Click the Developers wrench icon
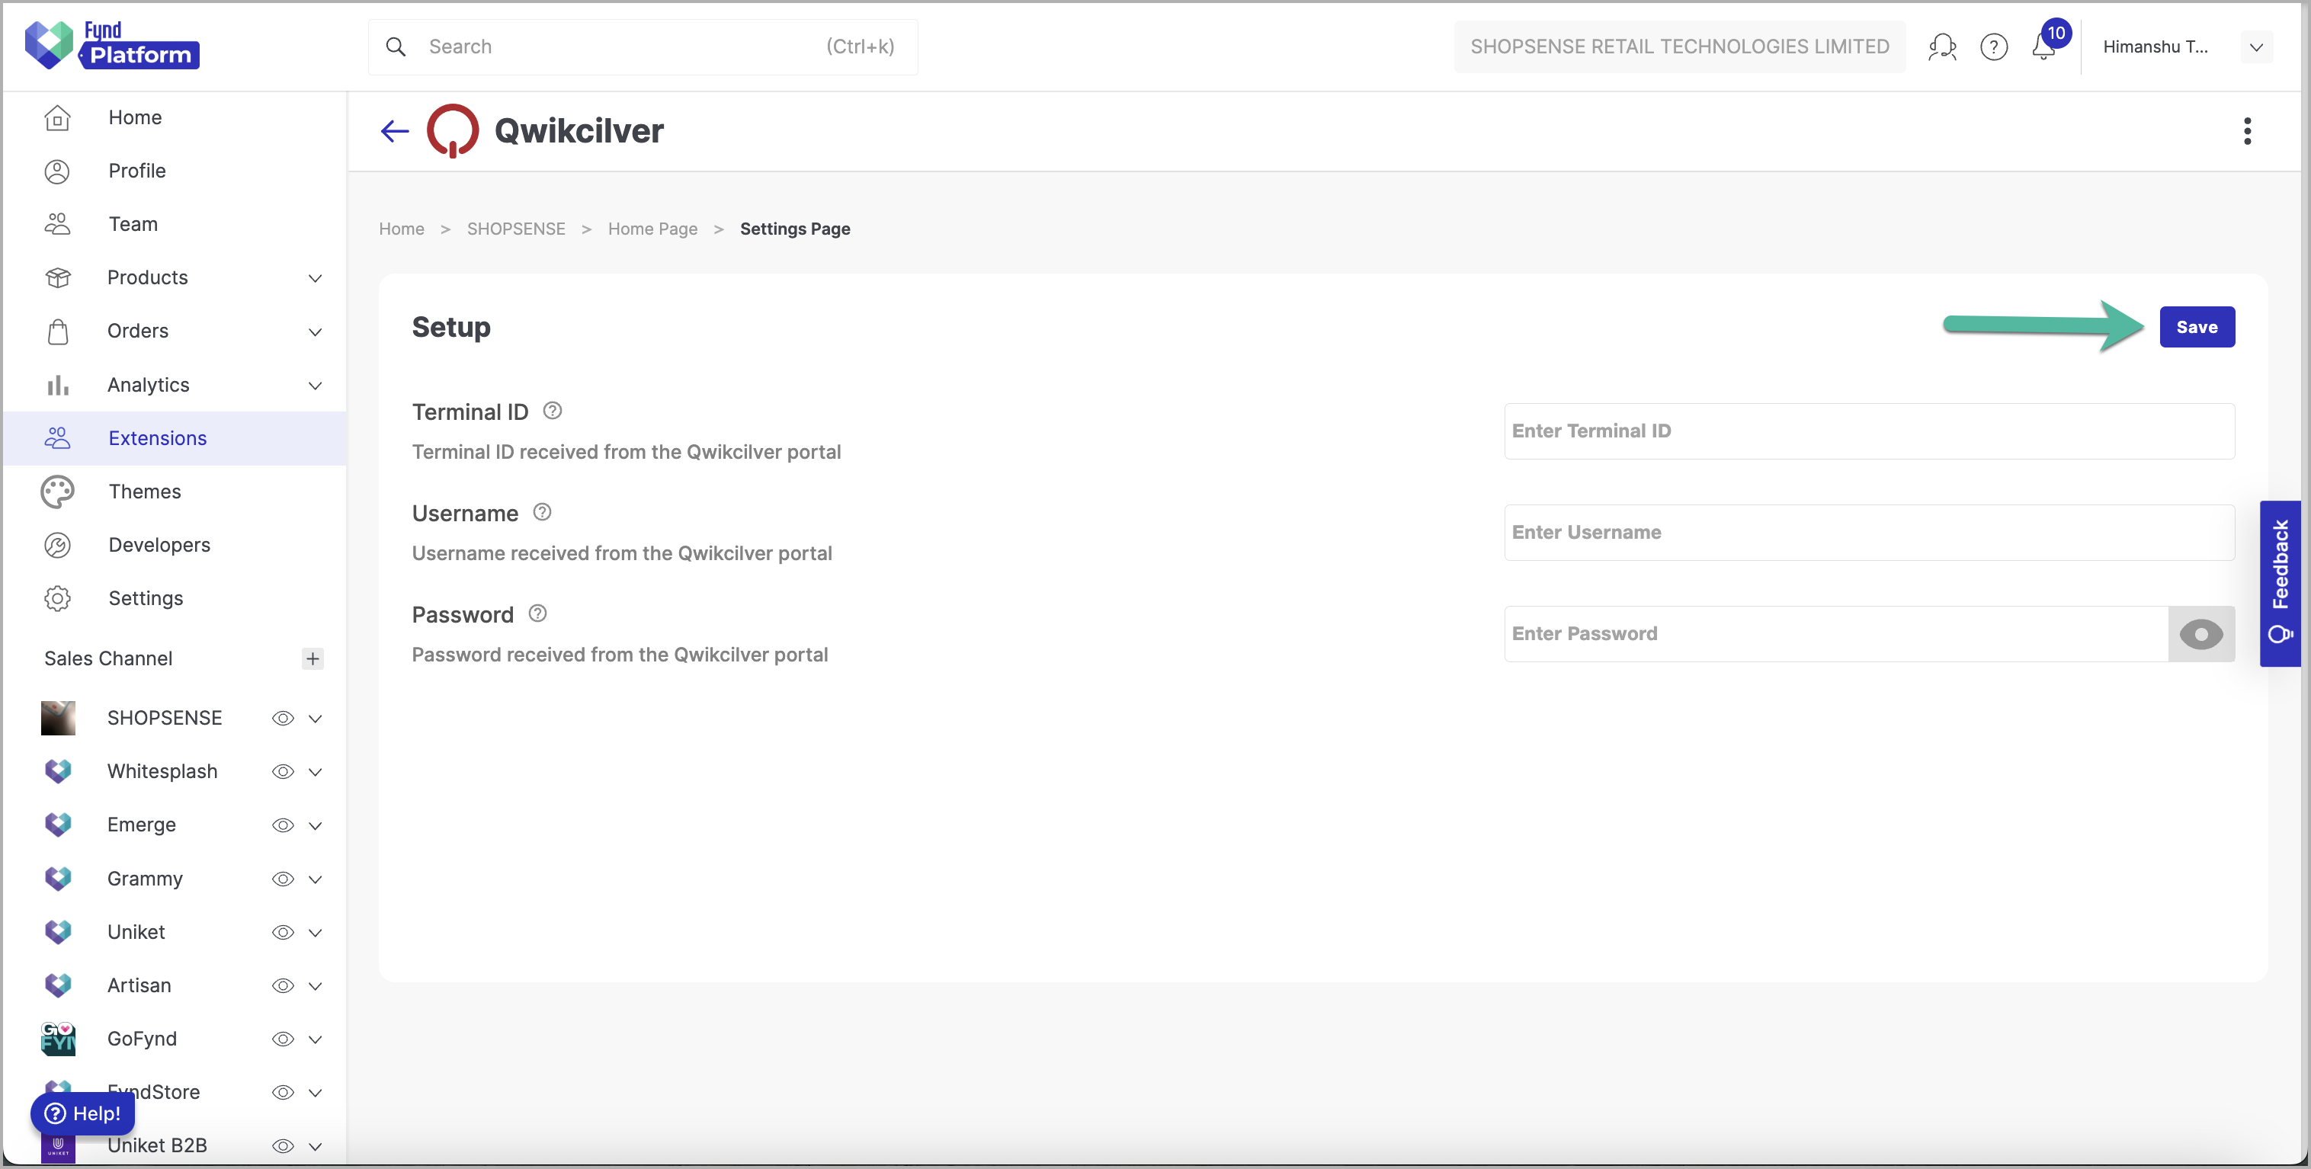2311x1169 pixels. 57,545
